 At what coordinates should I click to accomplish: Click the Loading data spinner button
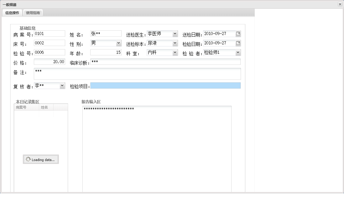point(41,159)
